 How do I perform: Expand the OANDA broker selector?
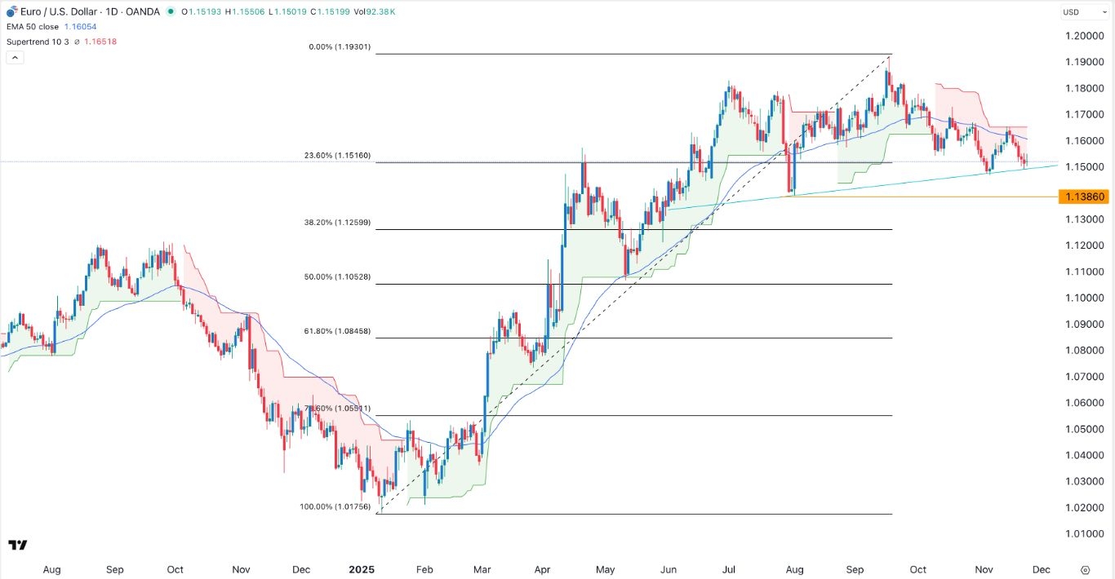tap(143, 11)
